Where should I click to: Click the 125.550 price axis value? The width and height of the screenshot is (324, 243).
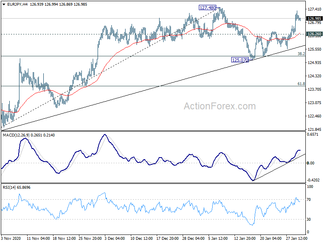coord(315,49)
